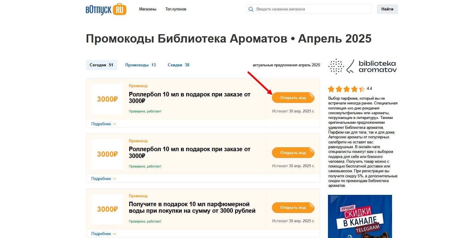466x238 pixels.
Task: Open the Магазины menu item
Action: [147, 9]
